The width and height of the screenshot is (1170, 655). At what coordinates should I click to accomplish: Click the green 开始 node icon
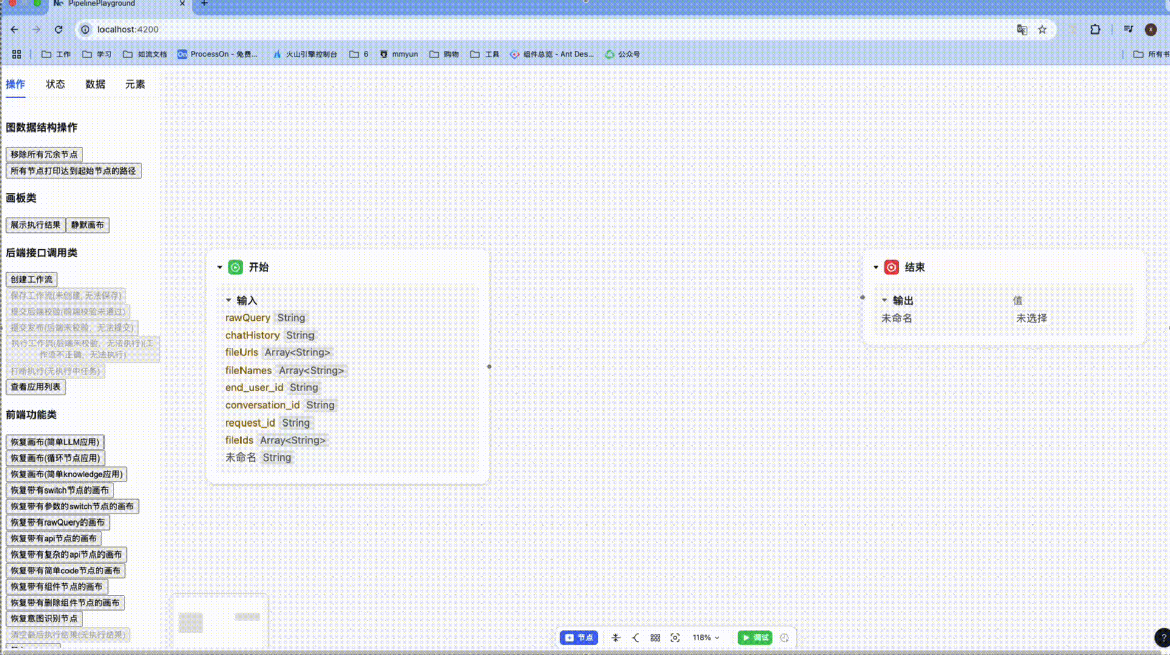235,267
